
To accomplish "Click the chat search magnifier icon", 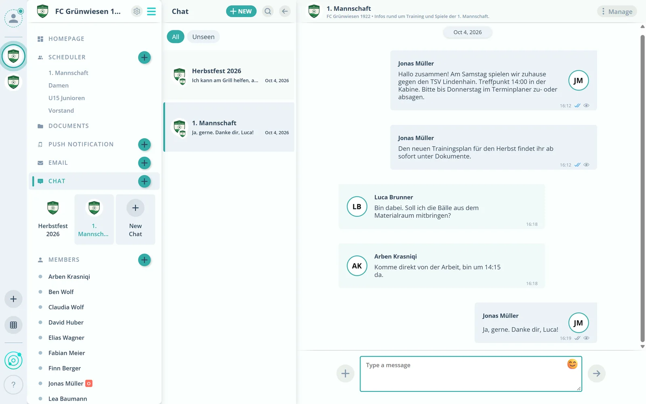I will click(268, 11).
